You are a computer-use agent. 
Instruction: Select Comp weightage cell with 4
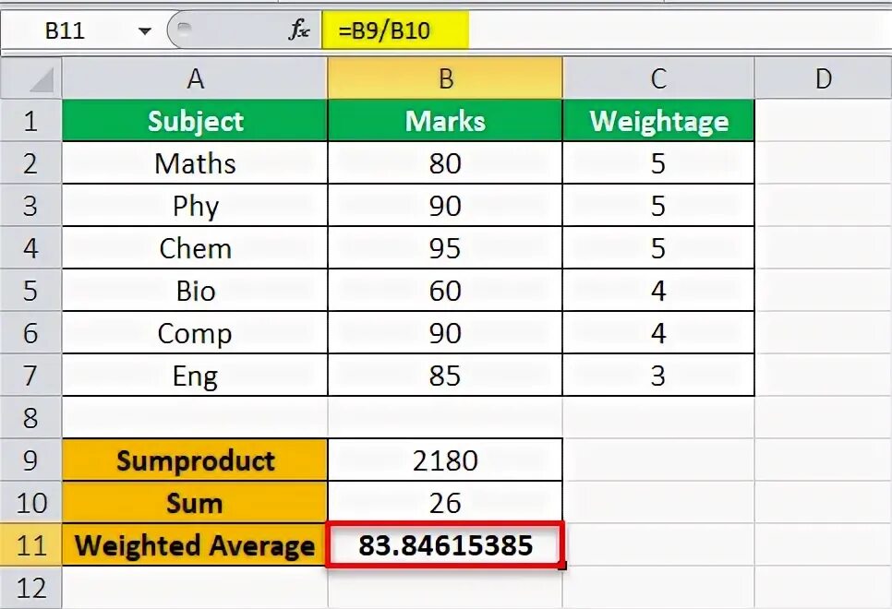point(658,333)
